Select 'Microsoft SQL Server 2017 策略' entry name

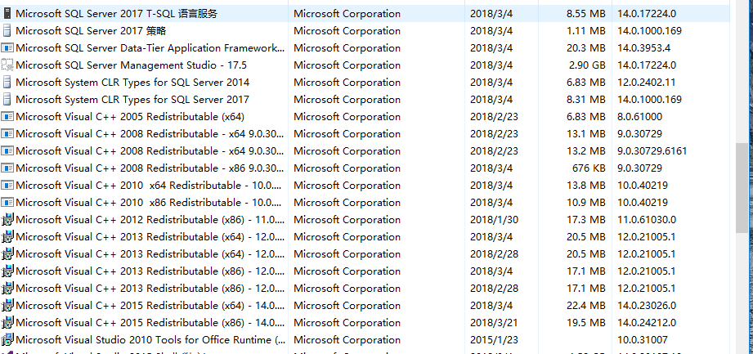coord(91,31)
